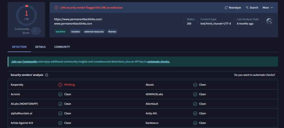
Task: Click the Clean checkmark icon for Acronis
Action: pyautogui.click(x=60, y=94)
